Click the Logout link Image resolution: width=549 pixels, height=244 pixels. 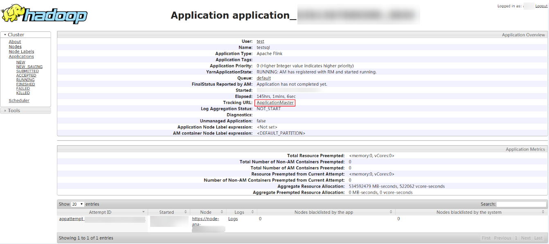point(541,6)
